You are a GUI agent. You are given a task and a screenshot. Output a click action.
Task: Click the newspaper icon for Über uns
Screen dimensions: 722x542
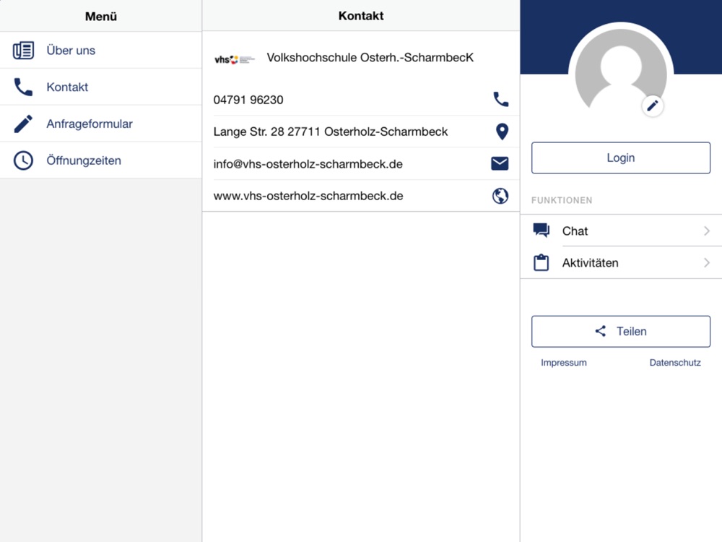click(23, 51)
